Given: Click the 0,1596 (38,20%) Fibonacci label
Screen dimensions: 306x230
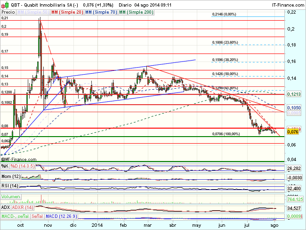Looking at the screenshot, I should pyautogui.click(x=225, y=60).
